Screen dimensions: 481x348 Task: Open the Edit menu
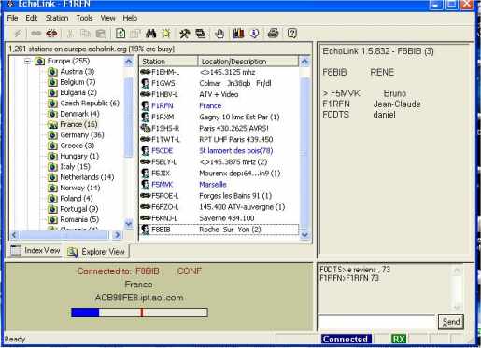(32, 18)
